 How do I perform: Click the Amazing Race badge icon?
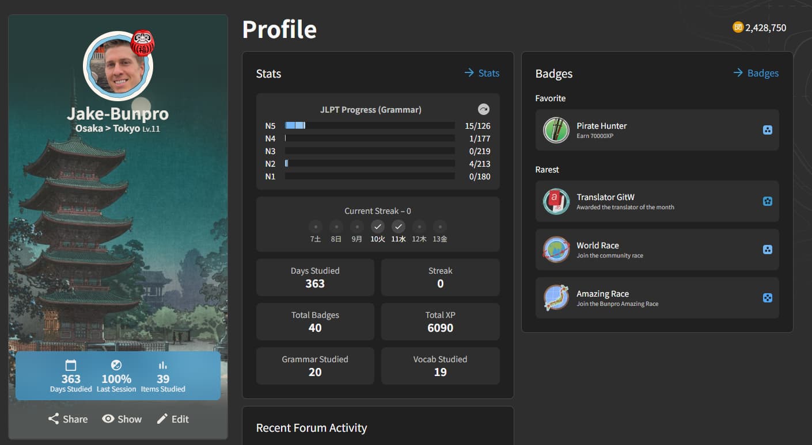point(556,298)
